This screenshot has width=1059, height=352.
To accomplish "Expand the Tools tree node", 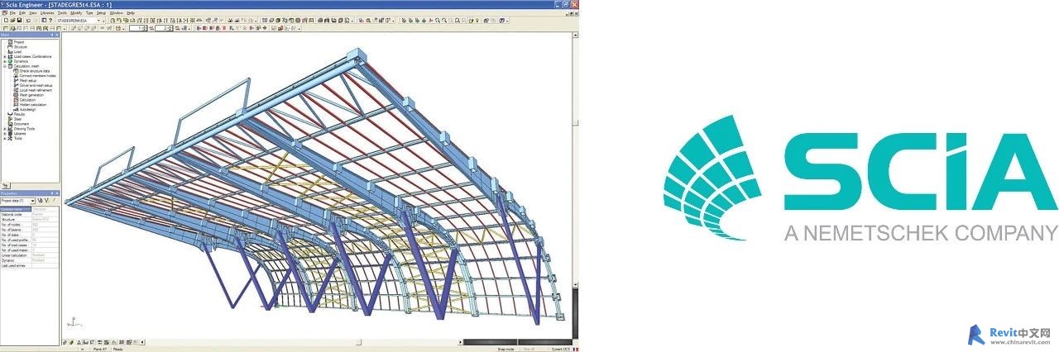I will click(4, 139).
